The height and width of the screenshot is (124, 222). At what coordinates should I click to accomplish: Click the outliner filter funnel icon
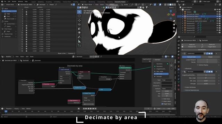click(216, 4)
